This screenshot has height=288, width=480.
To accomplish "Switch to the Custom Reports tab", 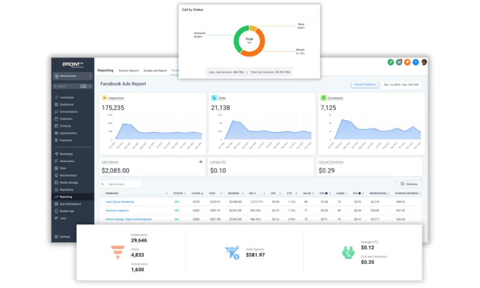I will (128, 70).
